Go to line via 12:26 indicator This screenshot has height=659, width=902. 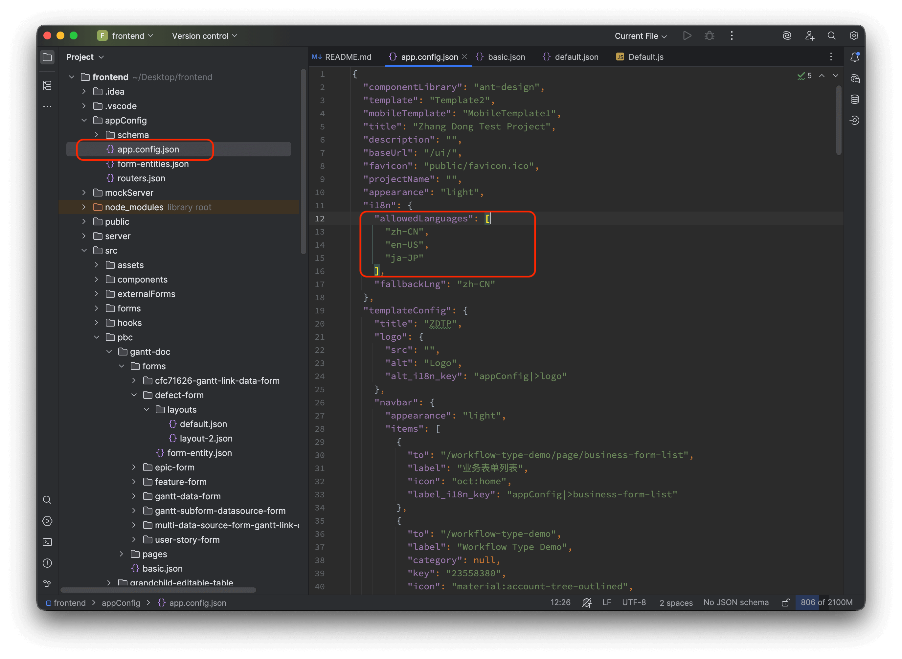point(560,603)
